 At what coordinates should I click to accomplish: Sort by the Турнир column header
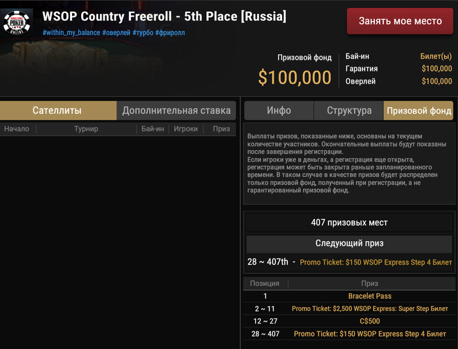86,129
